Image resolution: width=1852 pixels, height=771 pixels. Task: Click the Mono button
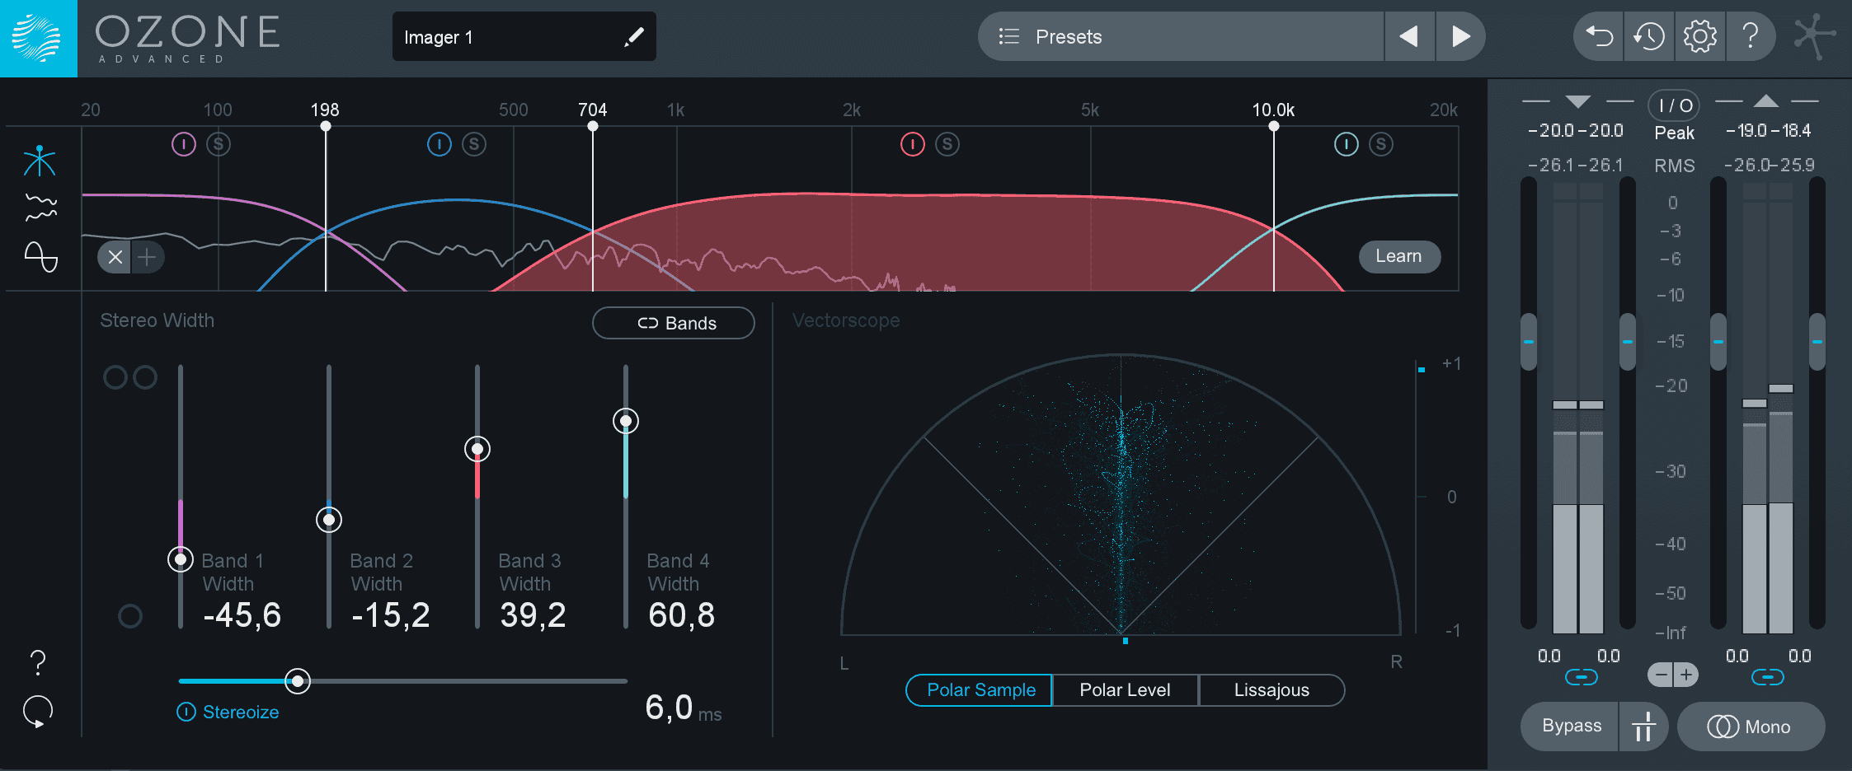1751,727
